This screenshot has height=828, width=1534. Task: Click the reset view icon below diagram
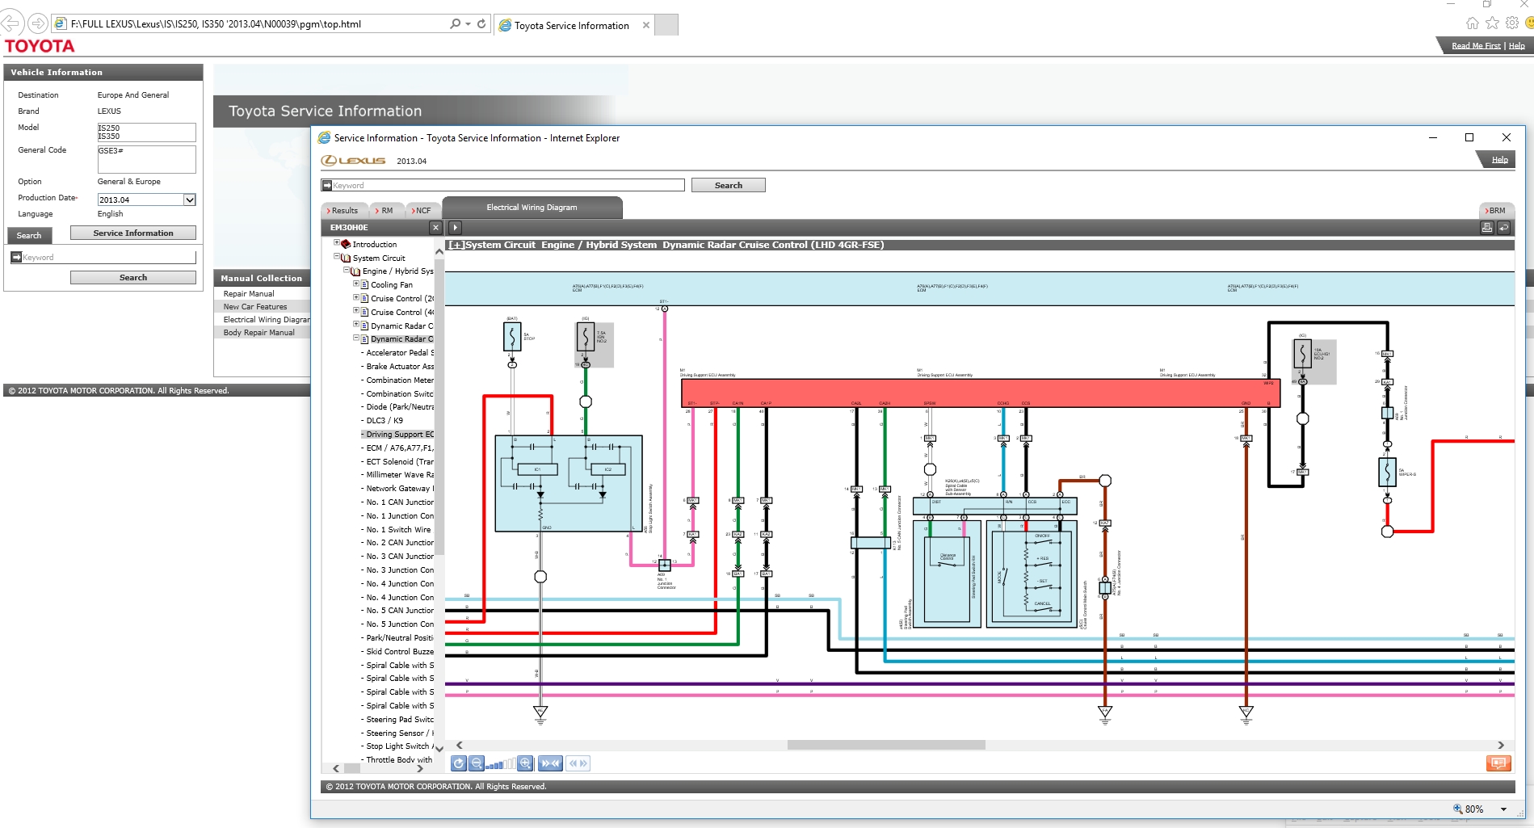[459, 763]
